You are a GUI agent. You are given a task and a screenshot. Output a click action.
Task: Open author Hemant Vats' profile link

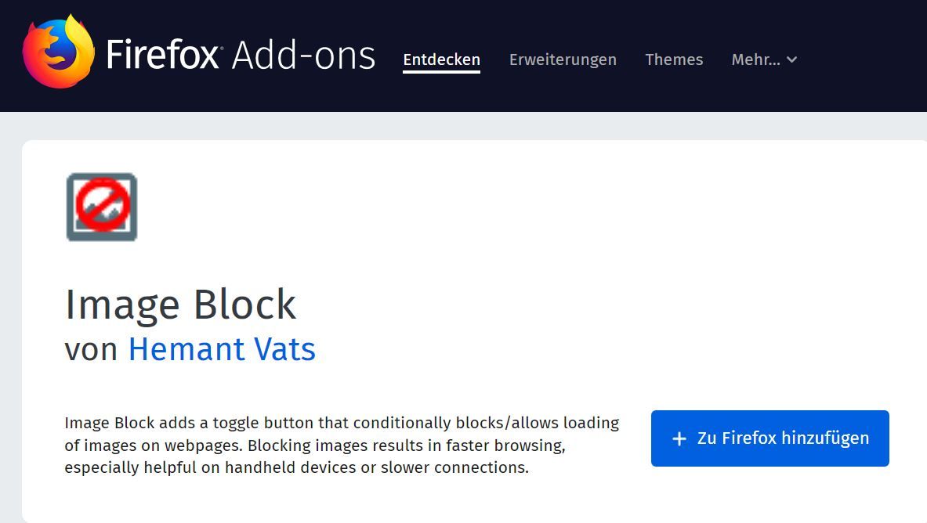coord(222,349)
